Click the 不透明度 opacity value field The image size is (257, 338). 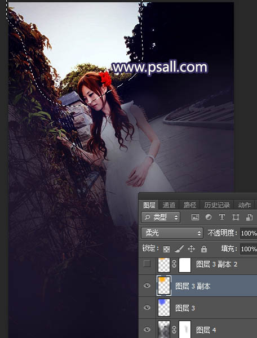249,233
